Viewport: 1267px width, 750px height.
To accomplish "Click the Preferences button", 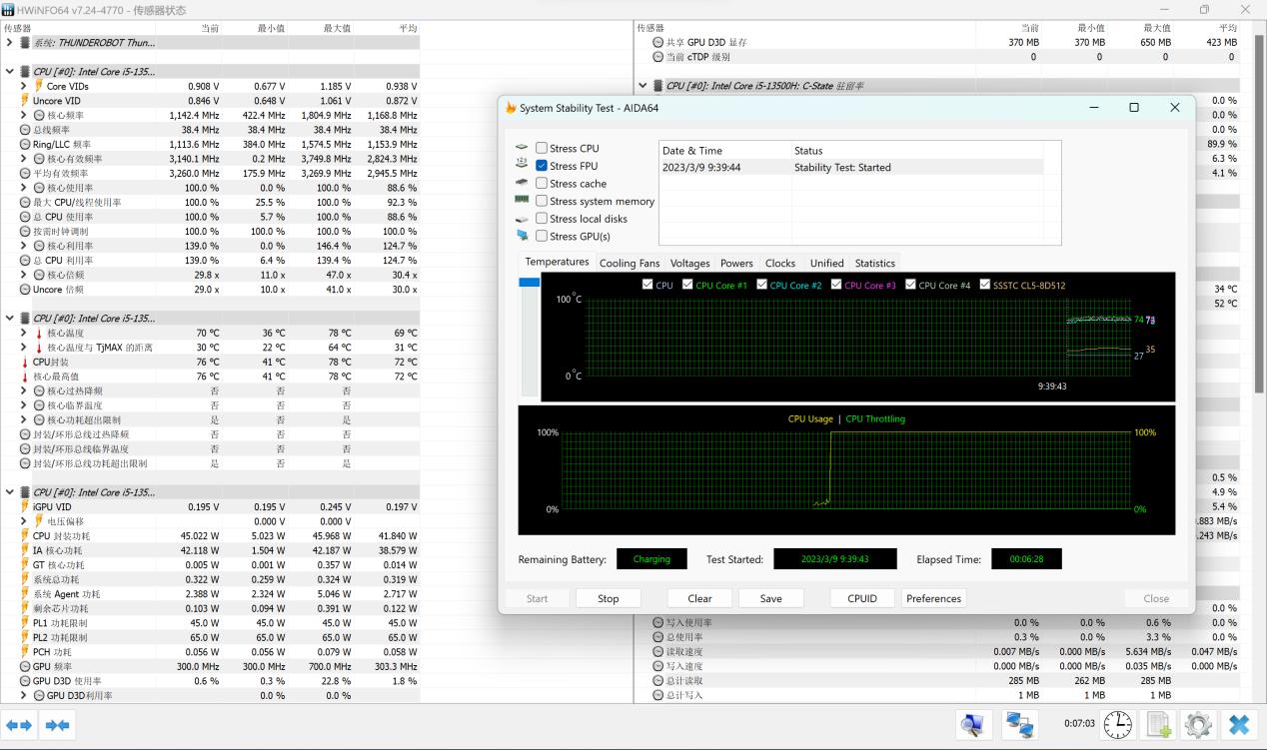I will (933, 598).
